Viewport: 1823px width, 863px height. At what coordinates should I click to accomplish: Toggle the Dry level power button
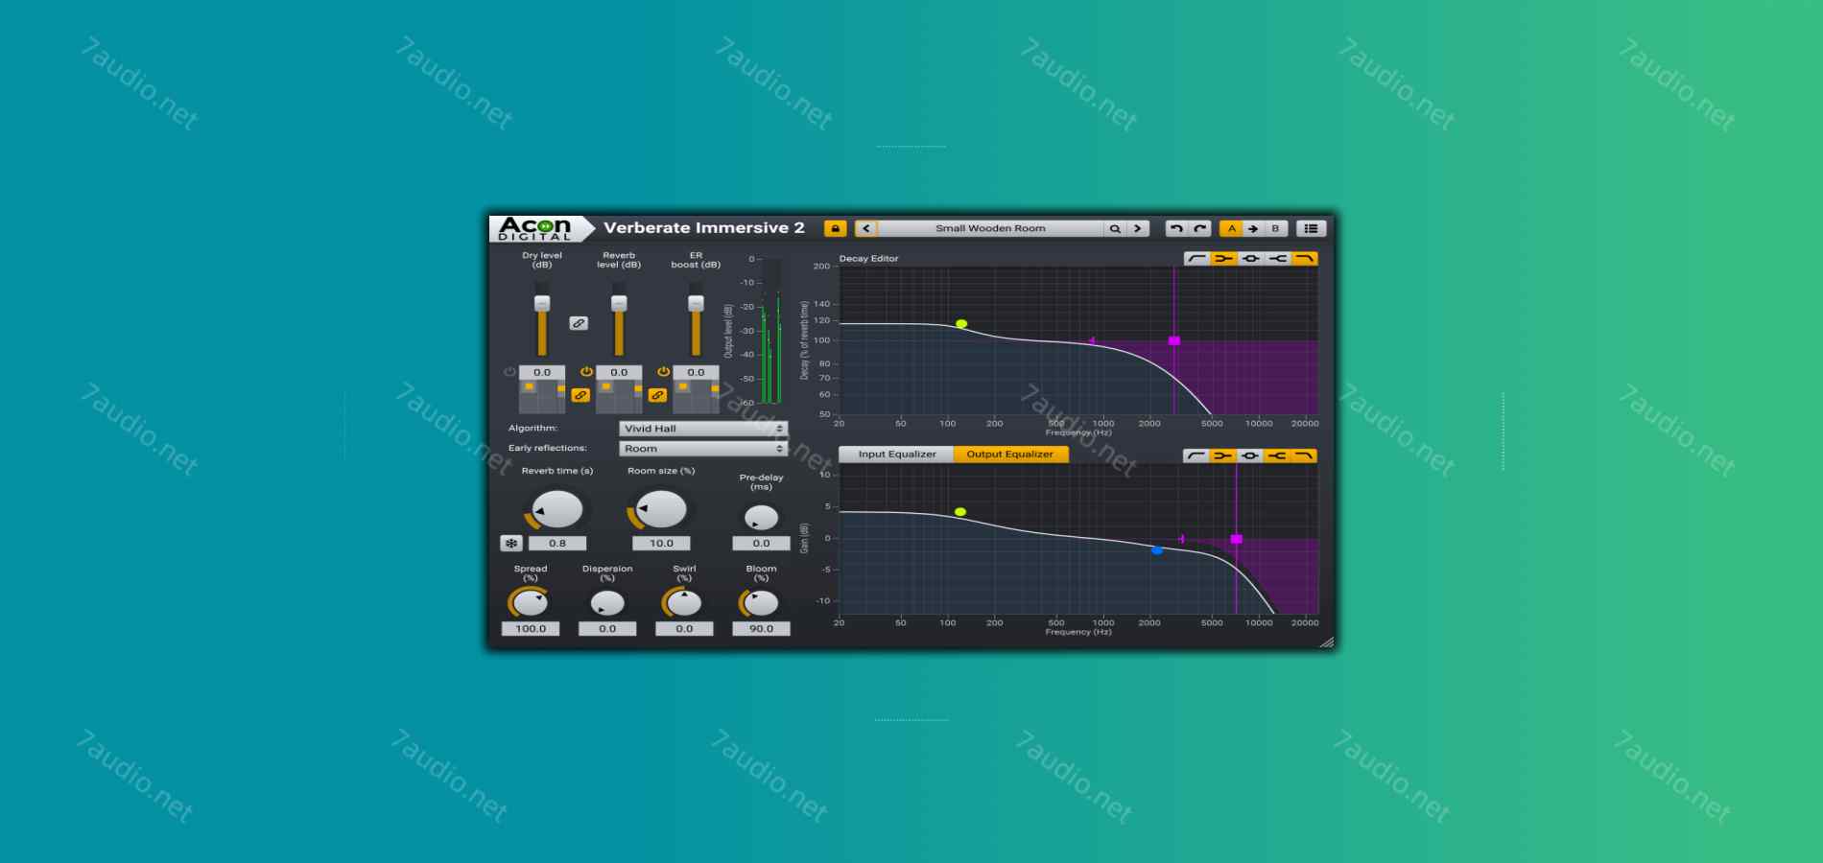pos(509,372)
